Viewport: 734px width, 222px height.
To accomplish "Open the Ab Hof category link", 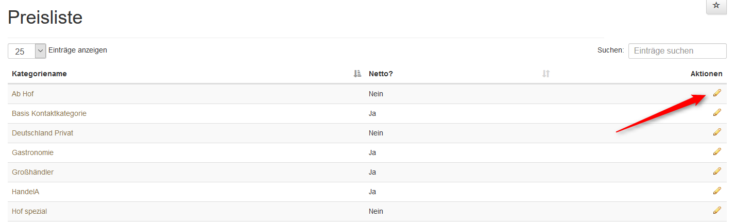I will (23, 94).
